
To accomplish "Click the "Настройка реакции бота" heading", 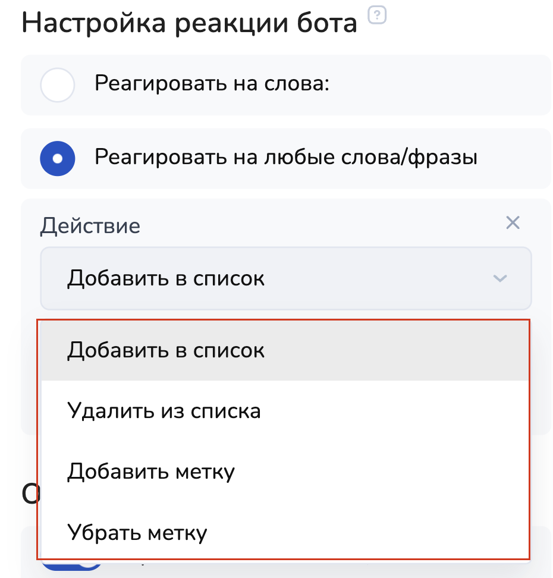I will click(189, 24).
